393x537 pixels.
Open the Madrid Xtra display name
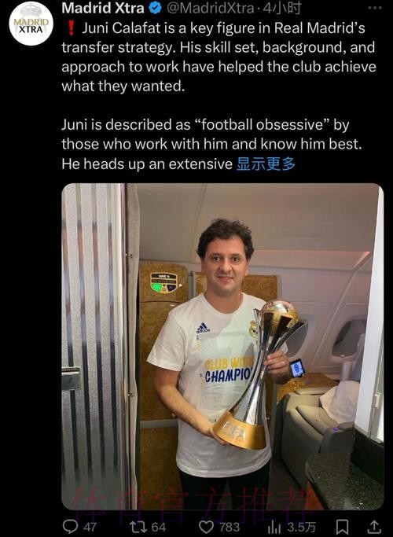click(x=103, y=8)
